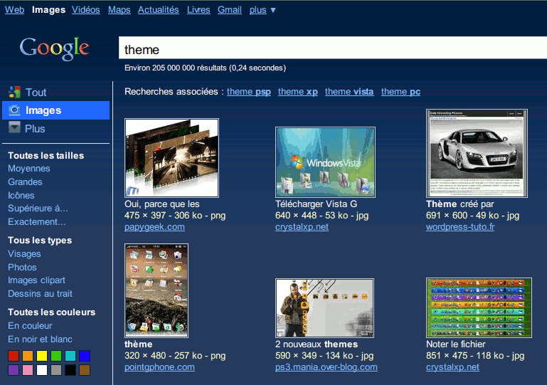The width and height of the screenshot is (547, 385).
Task: Open the Windows Vista thumbnail
Action: (325, 162)
